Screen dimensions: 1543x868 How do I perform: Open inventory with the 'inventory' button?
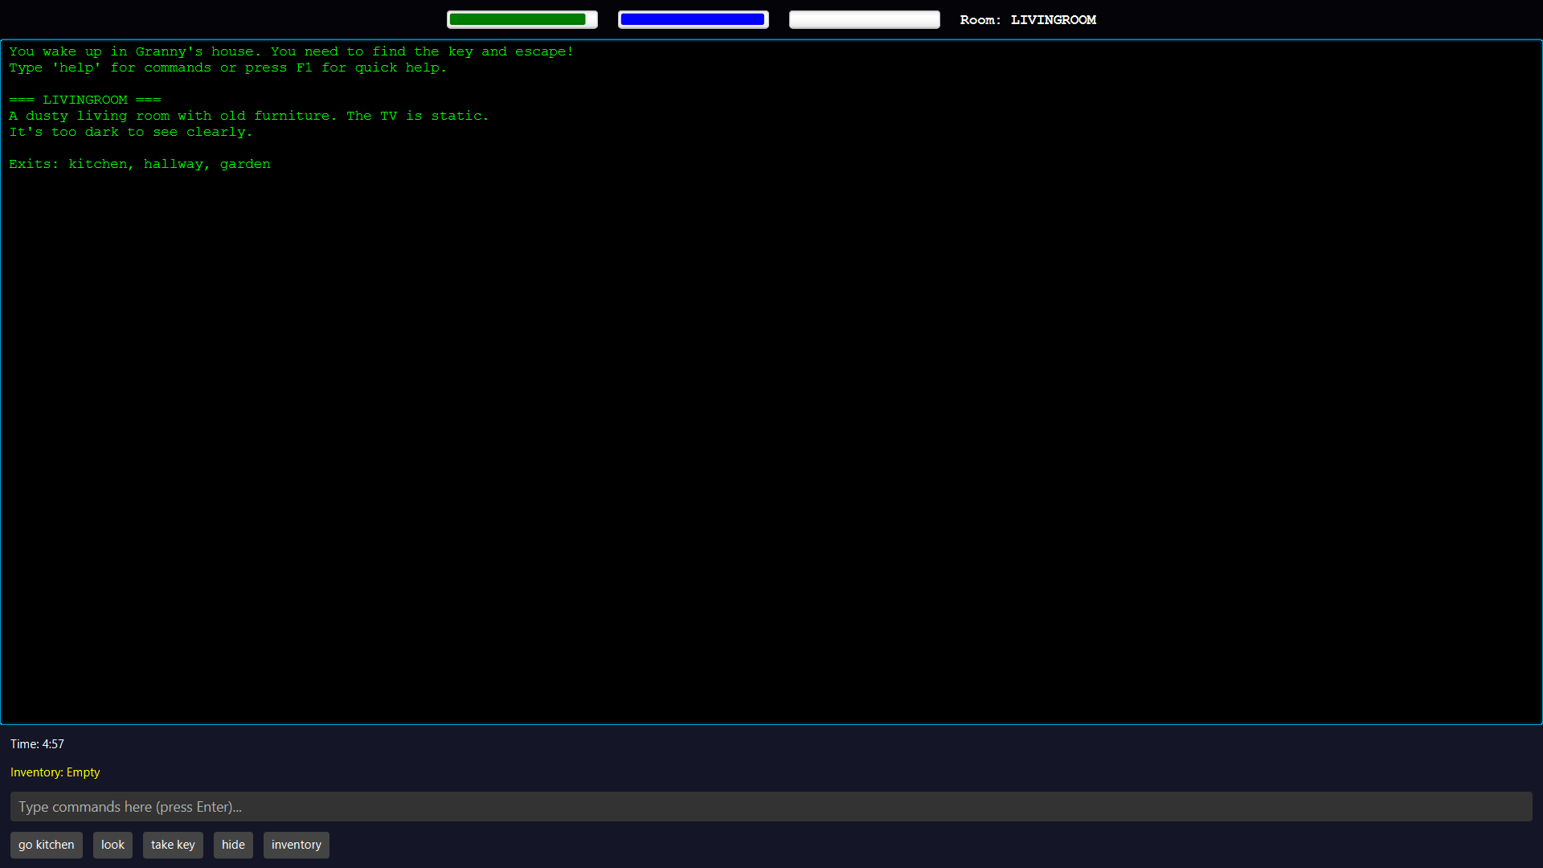point(296,845)
